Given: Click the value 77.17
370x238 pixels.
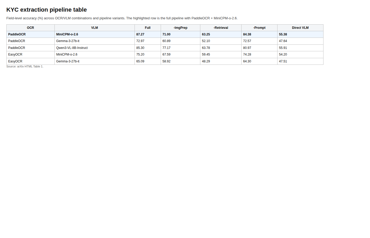Looking at the screenshot, I should pos(166,48).
